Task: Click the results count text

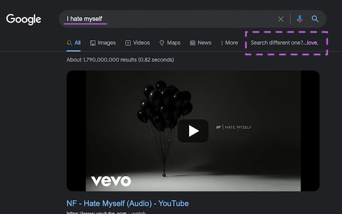Action: click(120, 60)
